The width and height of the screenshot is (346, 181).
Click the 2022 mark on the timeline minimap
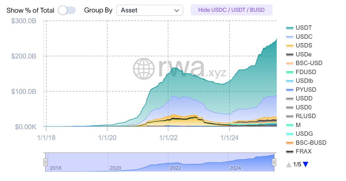[x=175, y=168]
